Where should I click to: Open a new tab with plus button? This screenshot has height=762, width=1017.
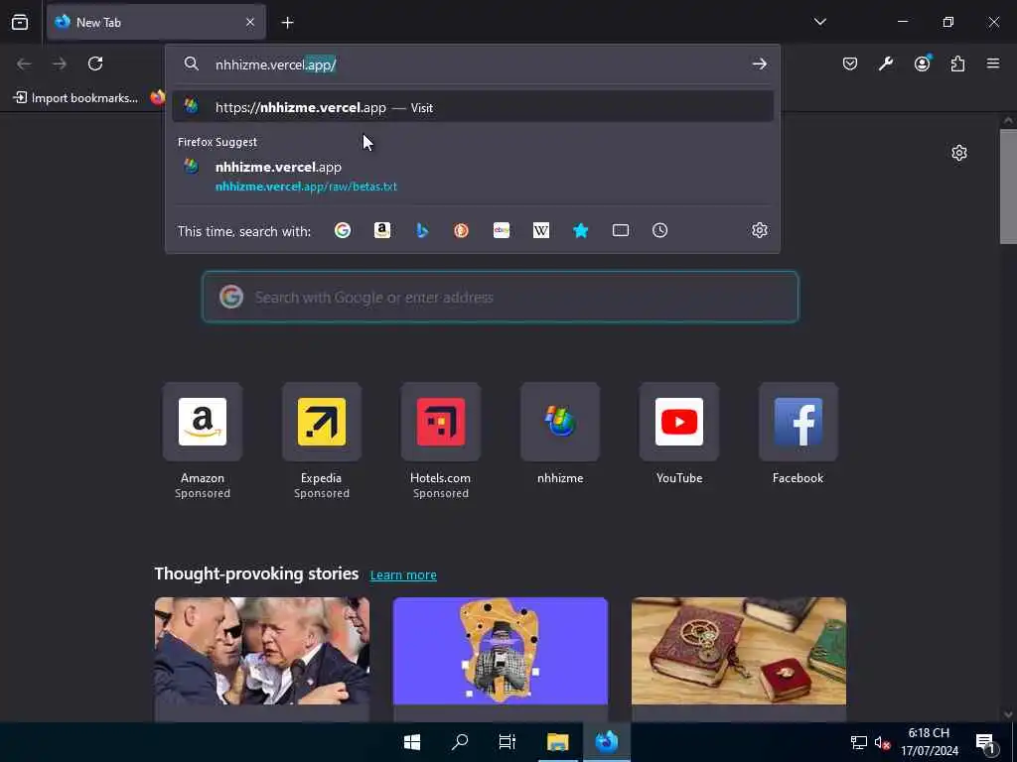tap(287, 23)
